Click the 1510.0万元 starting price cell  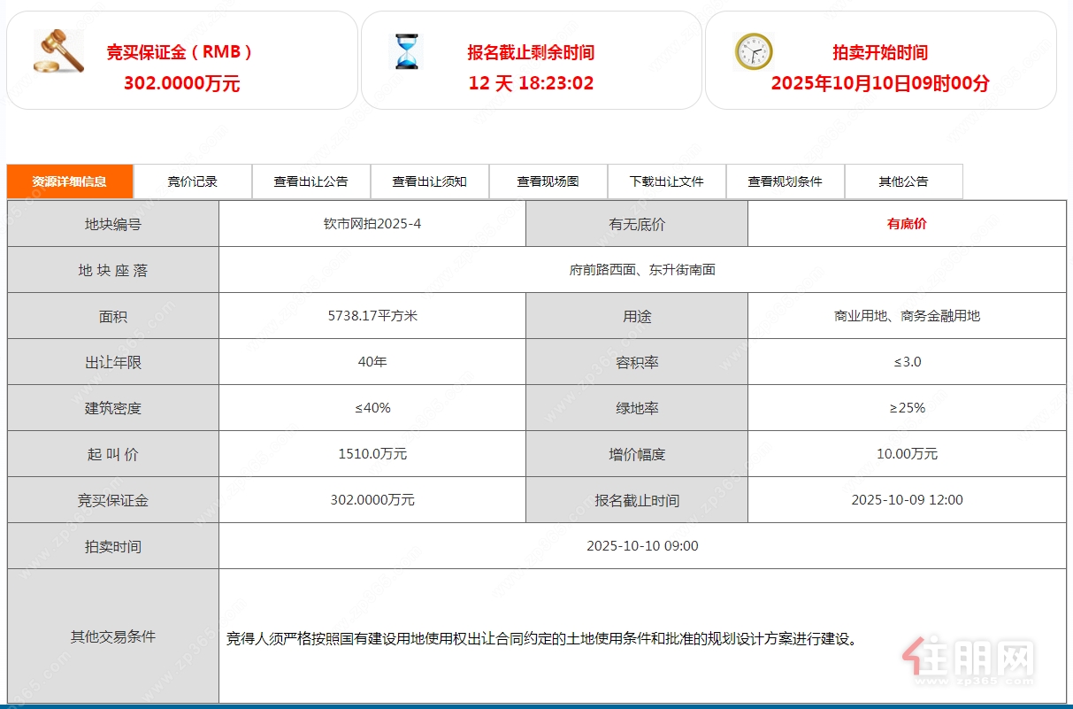pyautogui.click(x=372, y=454)
